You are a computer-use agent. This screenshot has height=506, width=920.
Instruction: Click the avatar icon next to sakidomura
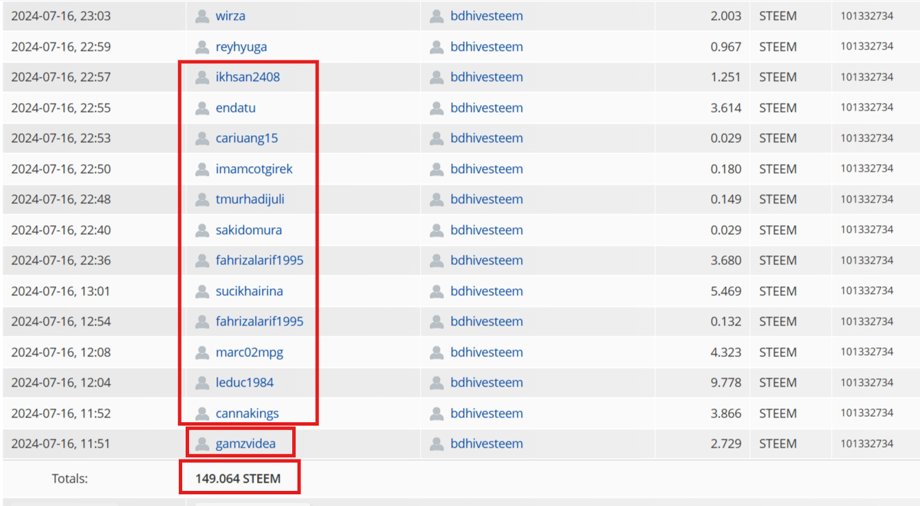coord(202,230)
